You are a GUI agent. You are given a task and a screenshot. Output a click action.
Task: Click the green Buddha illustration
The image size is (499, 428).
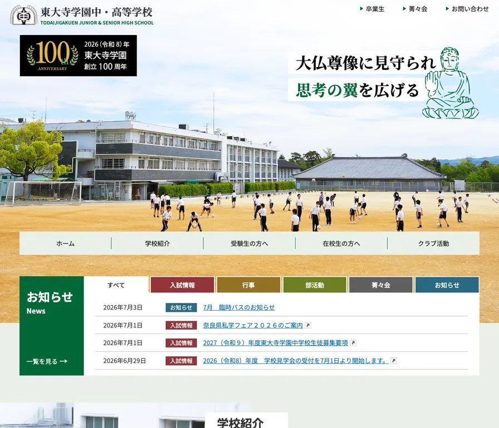coord(451,83)
